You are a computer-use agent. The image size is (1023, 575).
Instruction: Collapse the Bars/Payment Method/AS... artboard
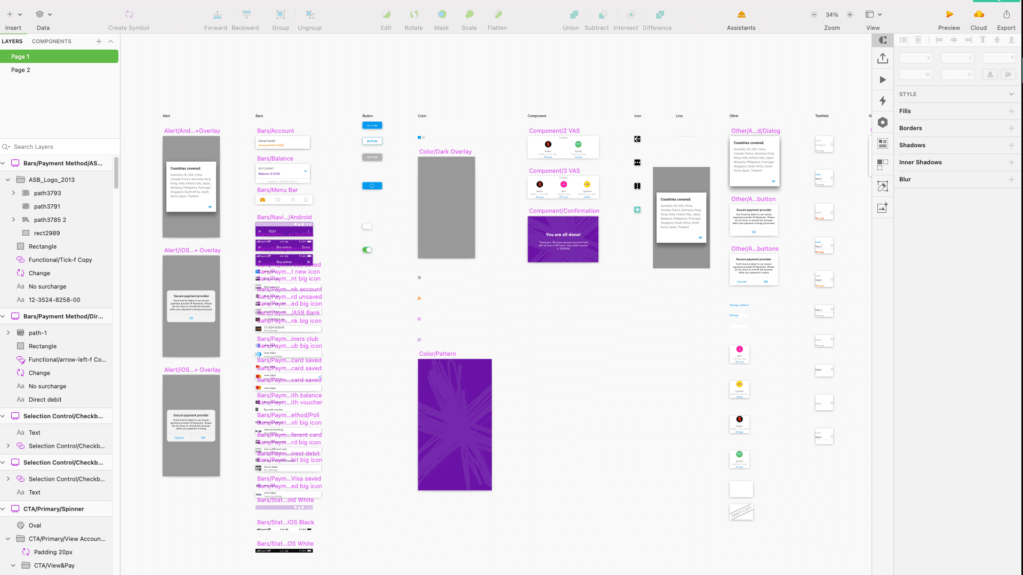pyautogui.click(x=3, y=163)
